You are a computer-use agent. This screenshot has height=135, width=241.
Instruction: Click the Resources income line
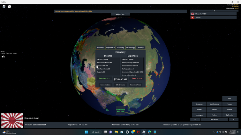[x=104, y=63]
